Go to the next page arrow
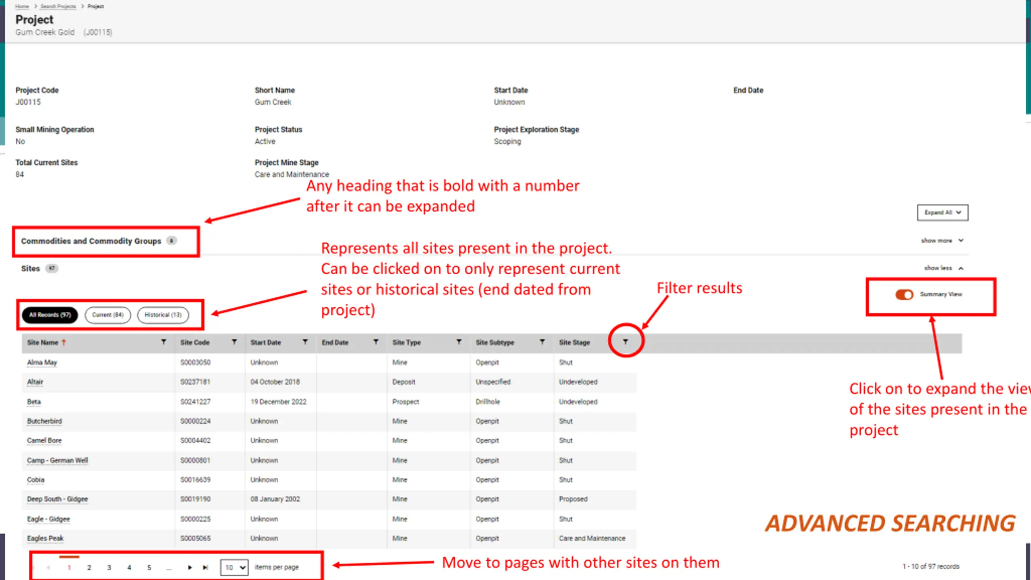Viewport: 1031px width, 580px height. [190, 568]
